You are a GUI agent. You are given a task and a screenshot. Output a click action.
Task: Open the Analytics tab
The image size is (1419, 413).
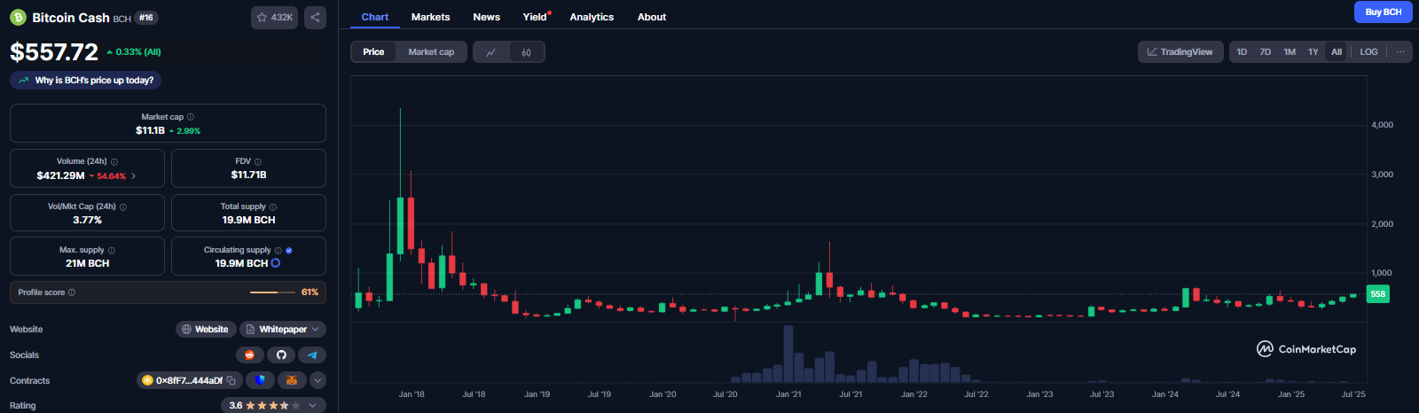pyautogui.click(x=592, y=17)
